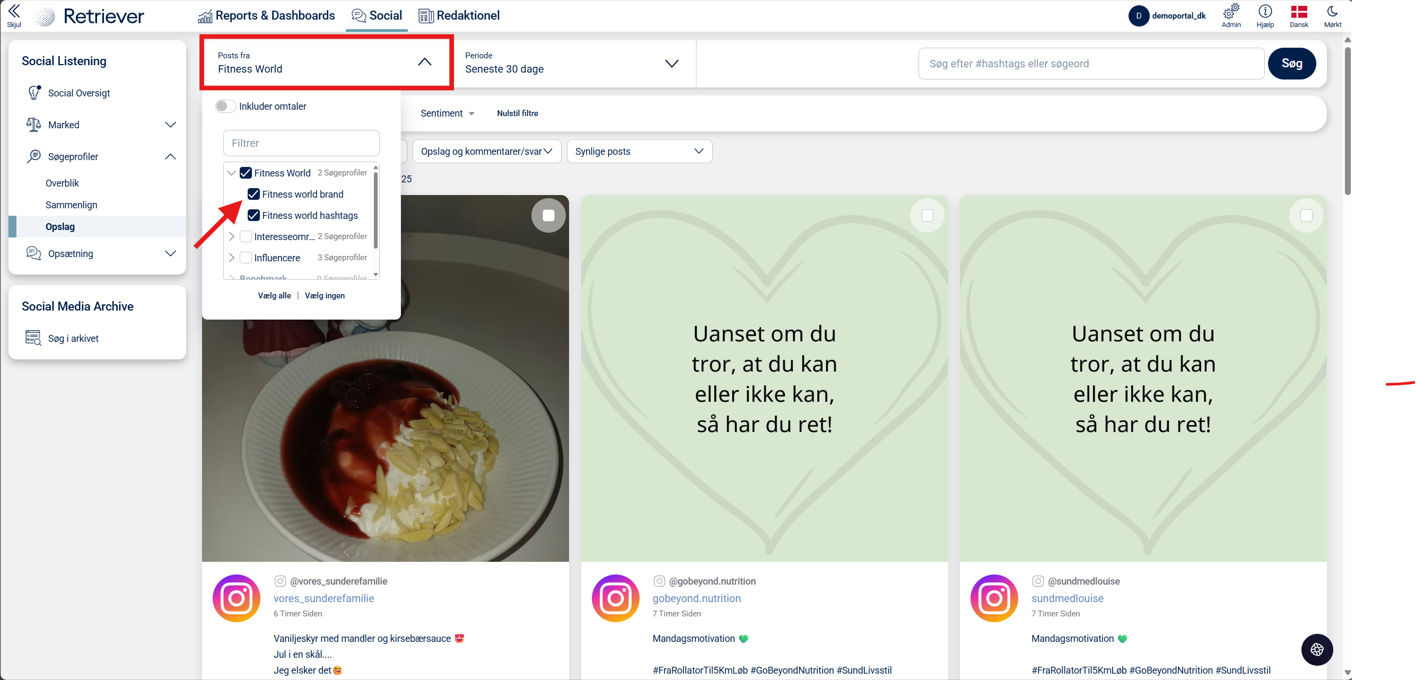Viewport: 1416px width, 680px height.
Task: Click the round support widget icon
Action: (x=1316, y=650)
